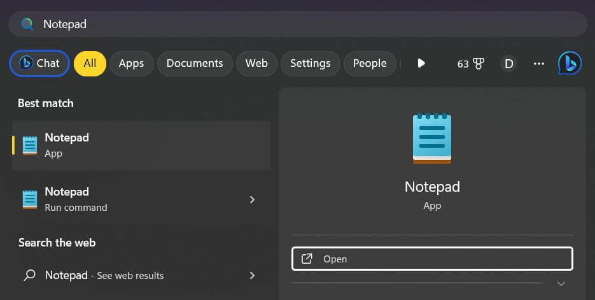Screen dimensions: 595x300
Task: Click the Notepad app icon in Best match
Action: pos(30,145)
